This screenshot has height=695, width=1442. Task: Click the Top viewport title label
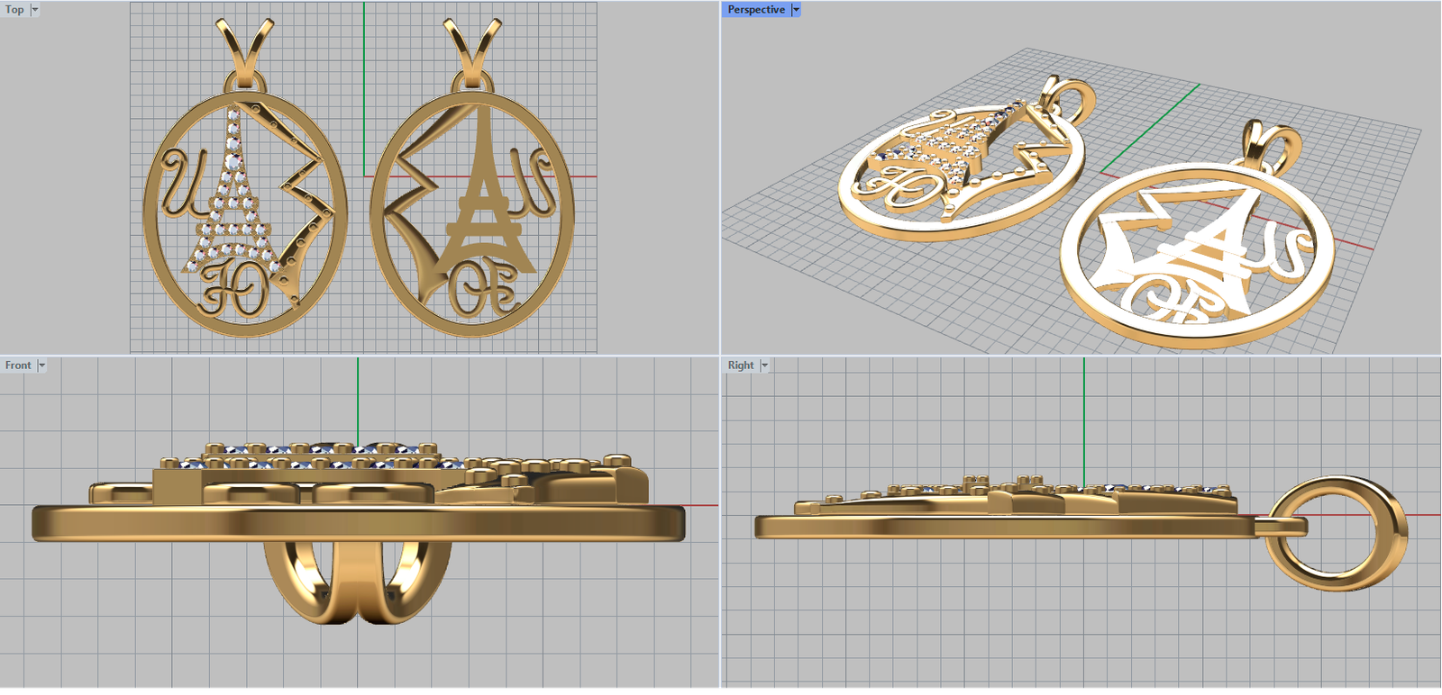14,10
